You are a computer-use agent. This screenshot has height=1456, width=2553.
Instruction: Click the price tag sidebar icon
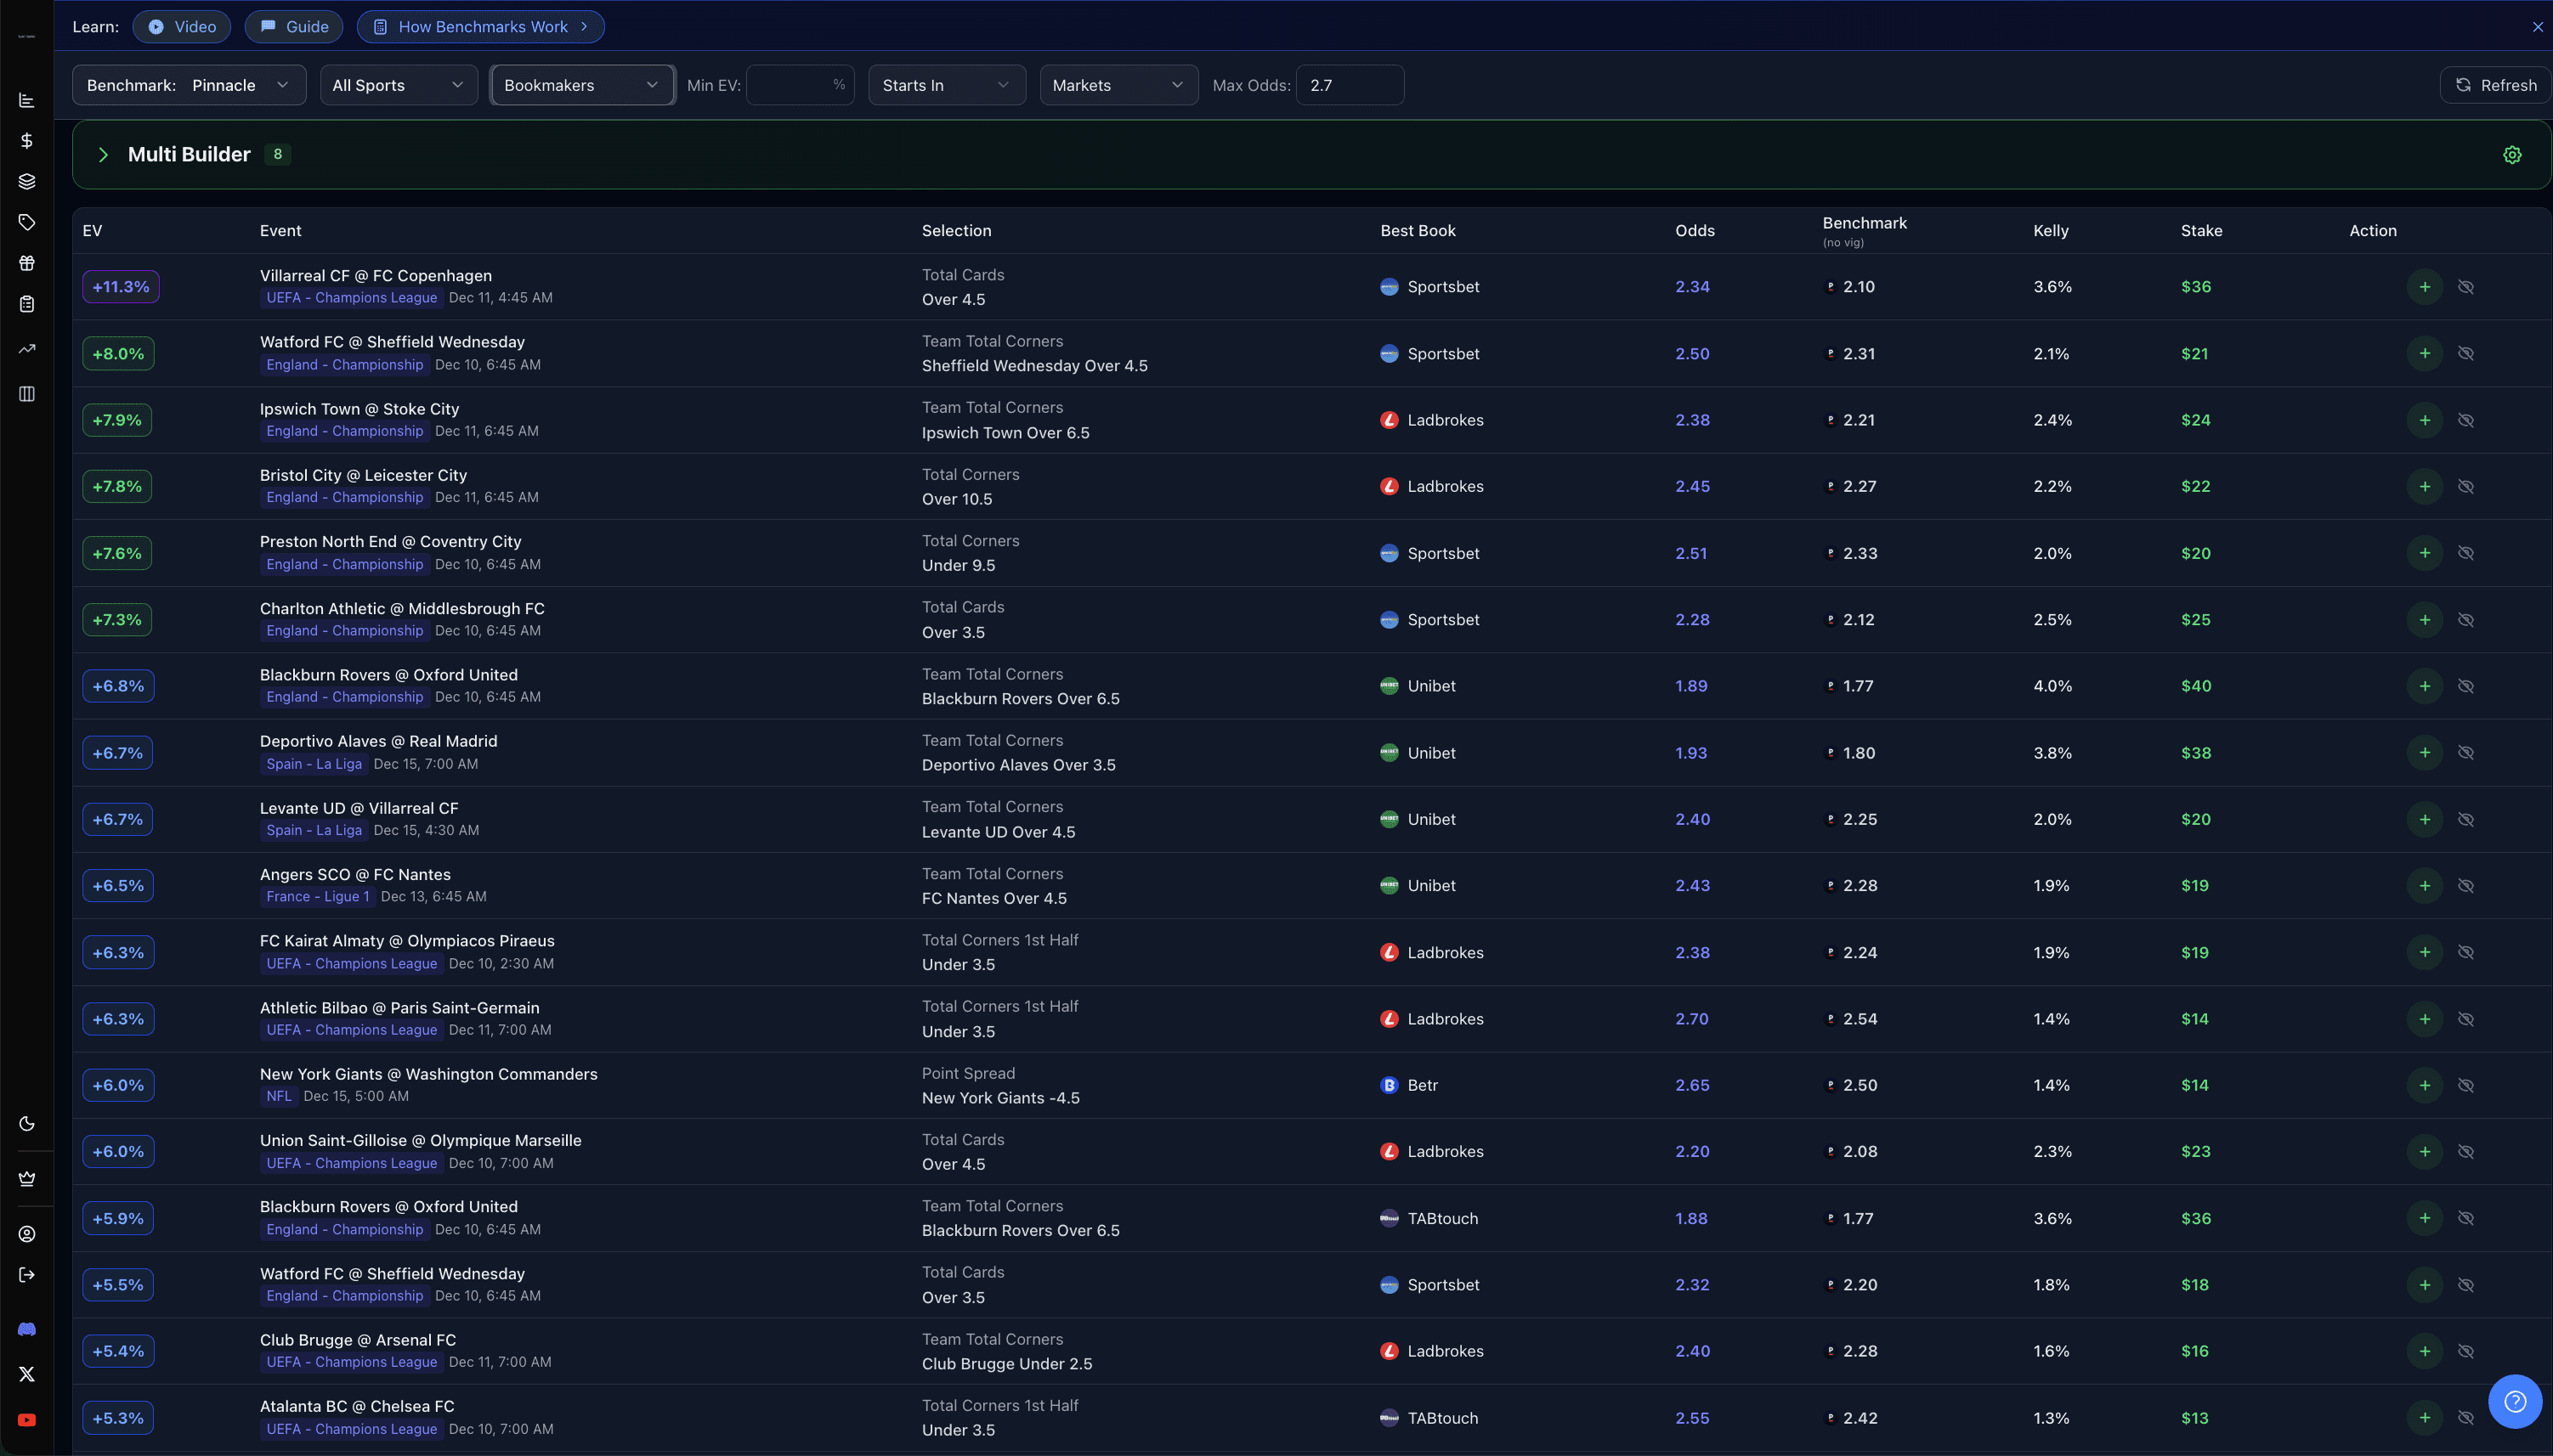[x=27, y=222]
